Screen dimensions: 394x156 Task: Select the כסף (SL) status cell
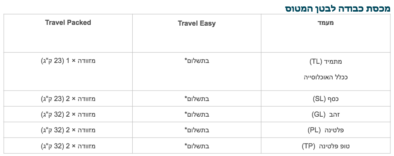326,99
